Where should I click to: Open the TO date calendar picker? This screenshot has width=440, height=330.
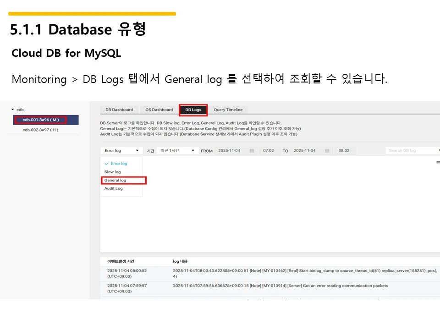click(327, 150)
